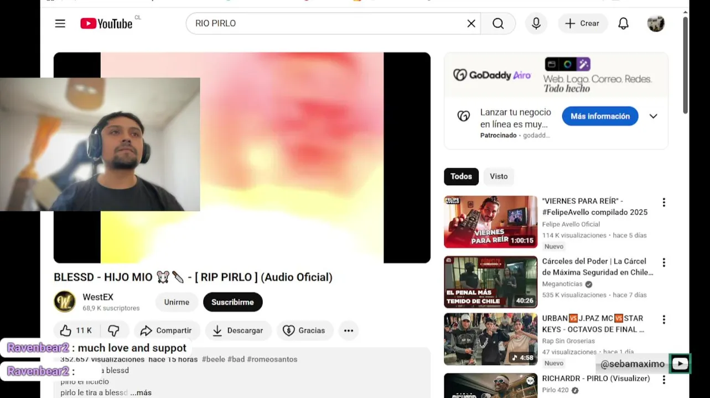This screenshot has height=398, width=710.
Task: Open options for RICHARDR - PIRLO video
Action: pos(664,380)
